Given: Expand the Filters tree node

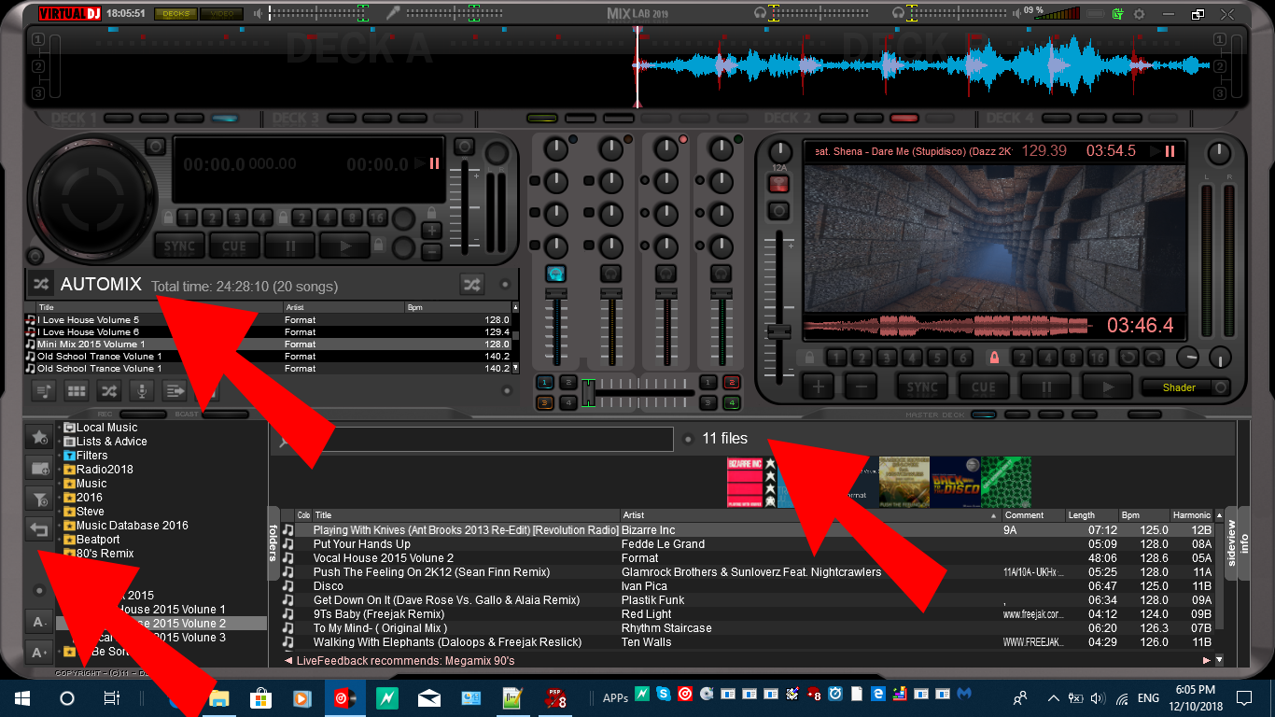Looking at the screenshot, I should pos(59,456).
